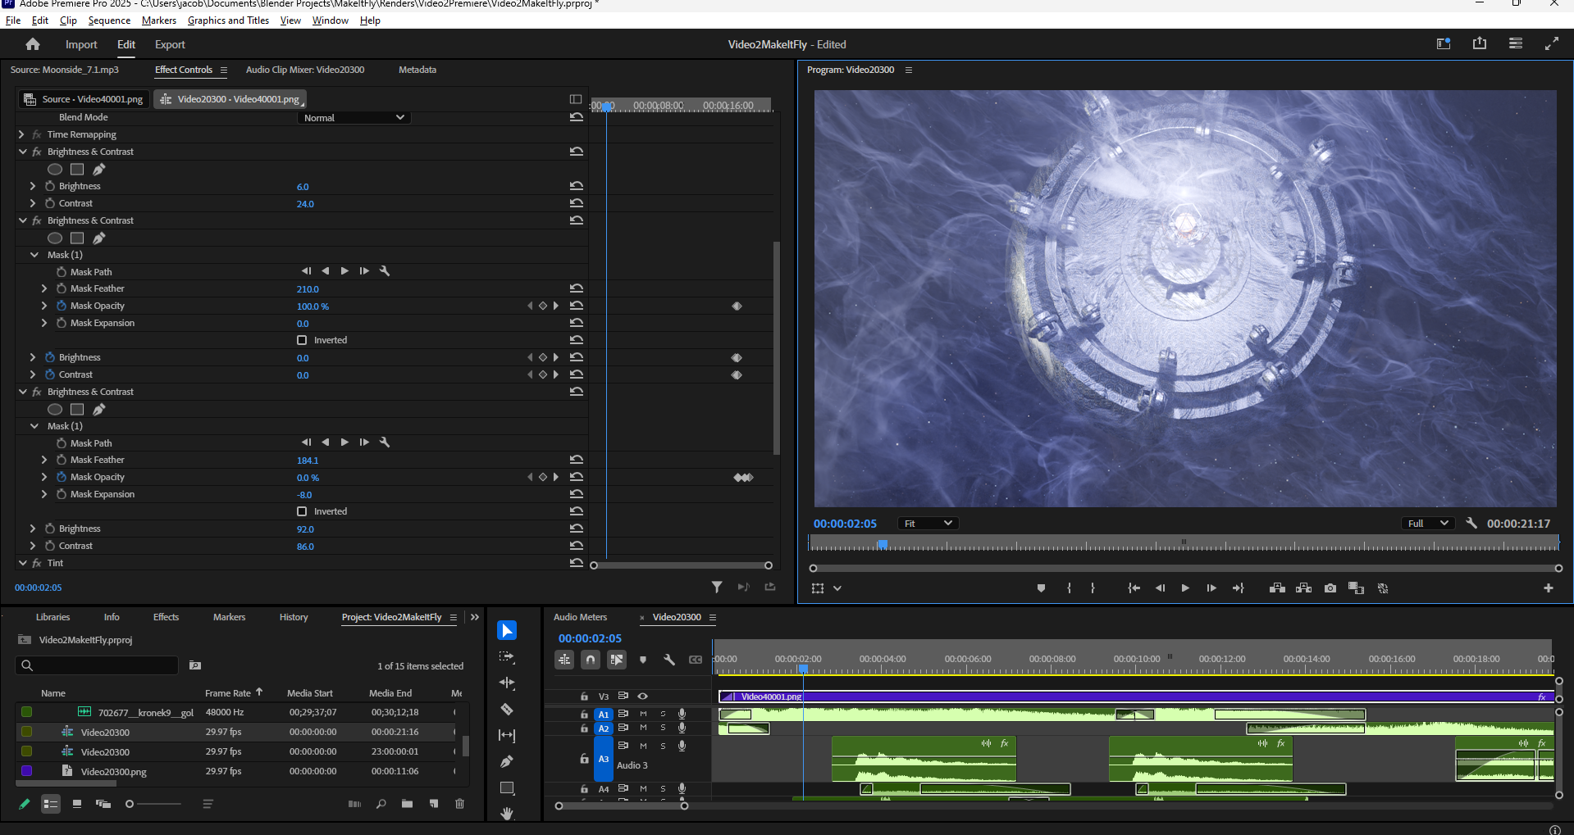Select the Pen tool in tools panel
The width and height of the screenshot is (1574, 835).
pyautogui.click(x=507, y=761)
